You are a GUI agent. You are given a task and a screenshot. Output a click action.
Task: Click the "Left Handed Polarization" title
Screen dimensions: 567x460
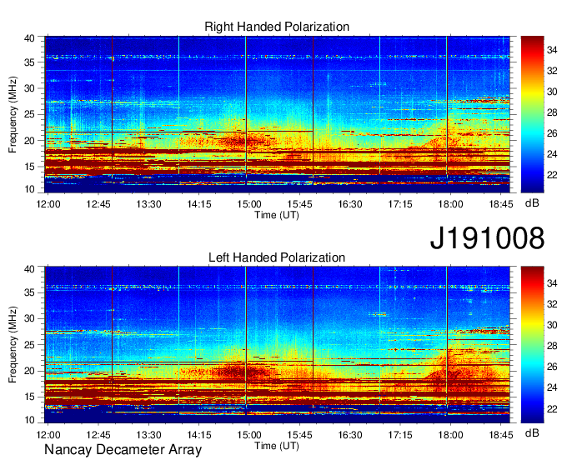click(277, 257)
